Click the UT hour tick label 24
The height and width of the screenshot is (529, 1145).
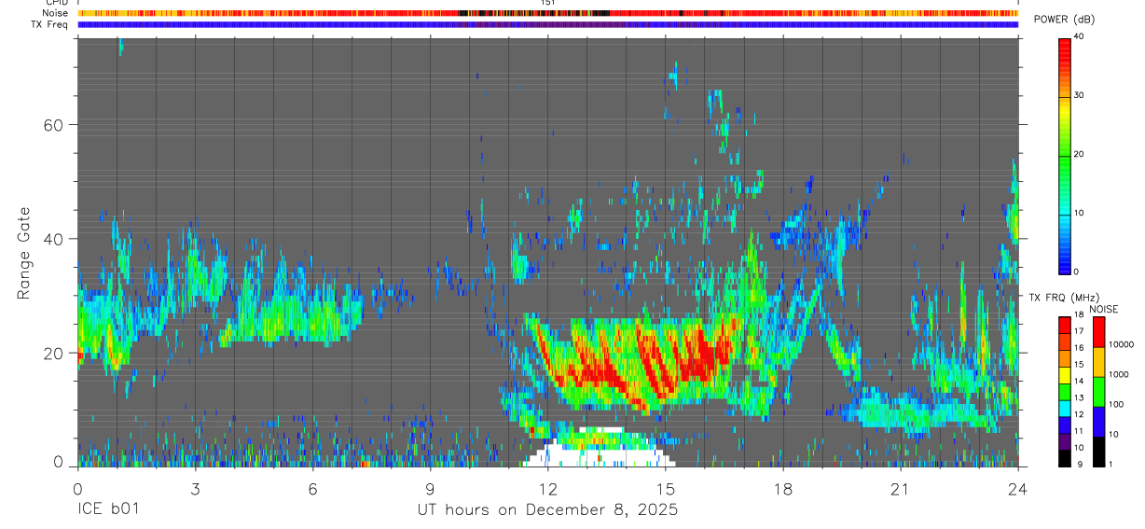coord(1017,488)
